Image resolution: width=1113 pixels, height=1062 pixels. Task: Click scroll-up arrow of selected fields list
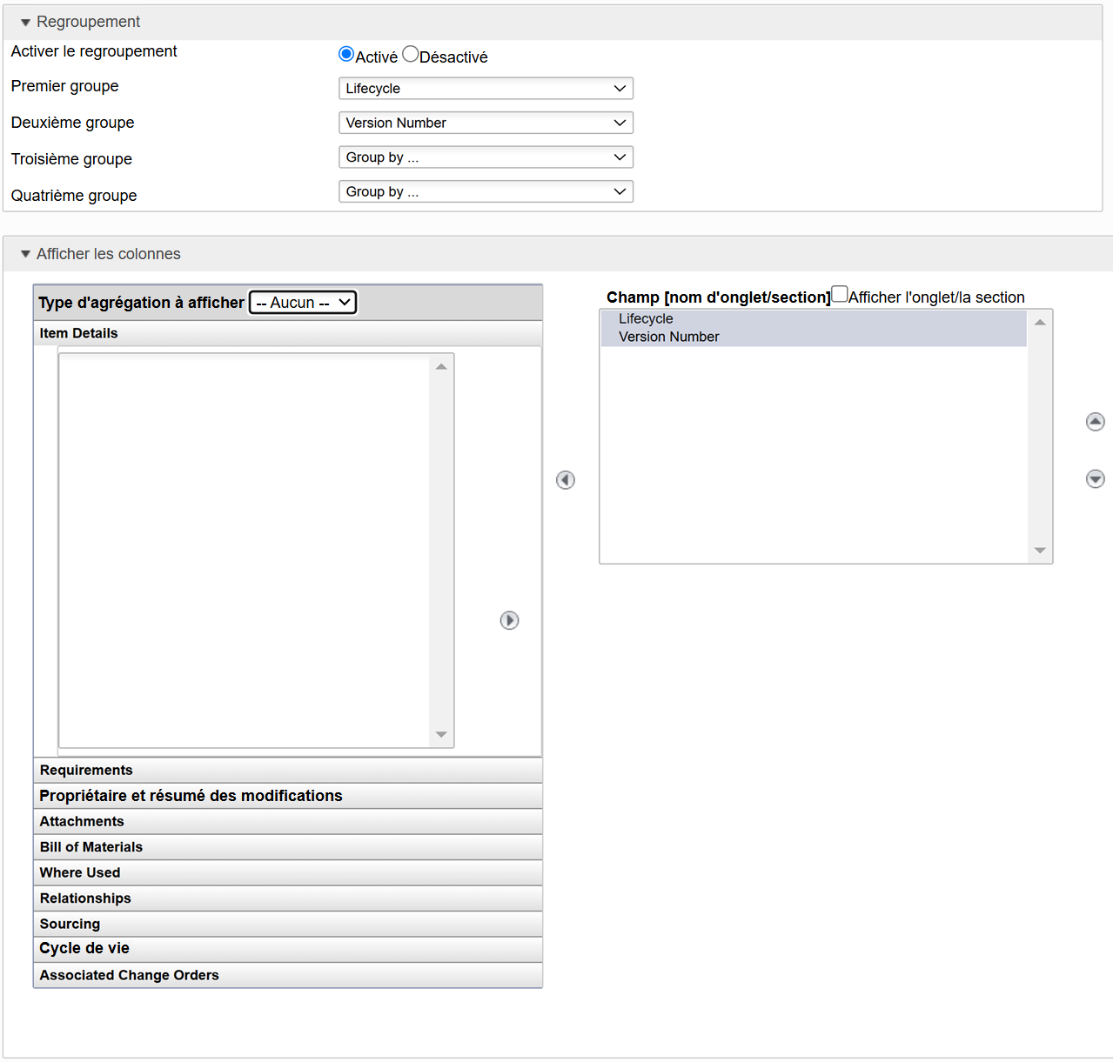tap(1040, 323)
